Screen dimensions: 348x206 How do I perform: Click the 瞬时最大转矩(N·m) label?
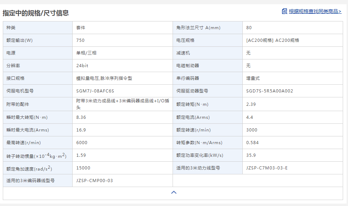click(x=27, y=117)
